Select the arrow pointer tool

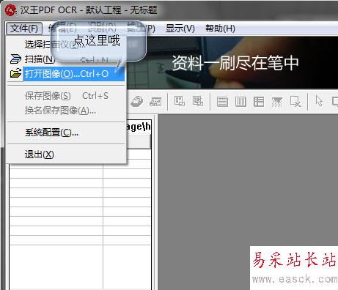pos(319,101)
